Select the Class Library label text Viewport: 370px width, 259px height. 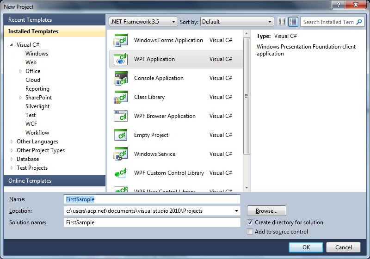click(149, 97)
